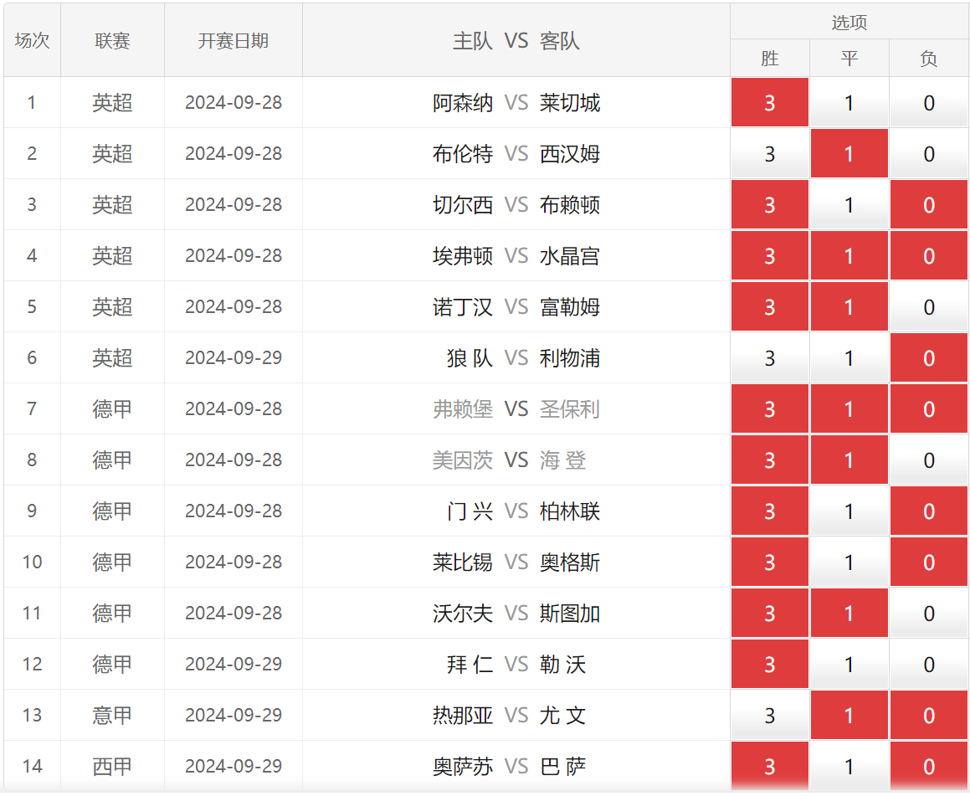Select loss option 0 for 诺丁汉 vs 富勒姆
Image resolution: width=970 pixels, height=796 pixels.
pyautogui.click(x=928, y=307)
